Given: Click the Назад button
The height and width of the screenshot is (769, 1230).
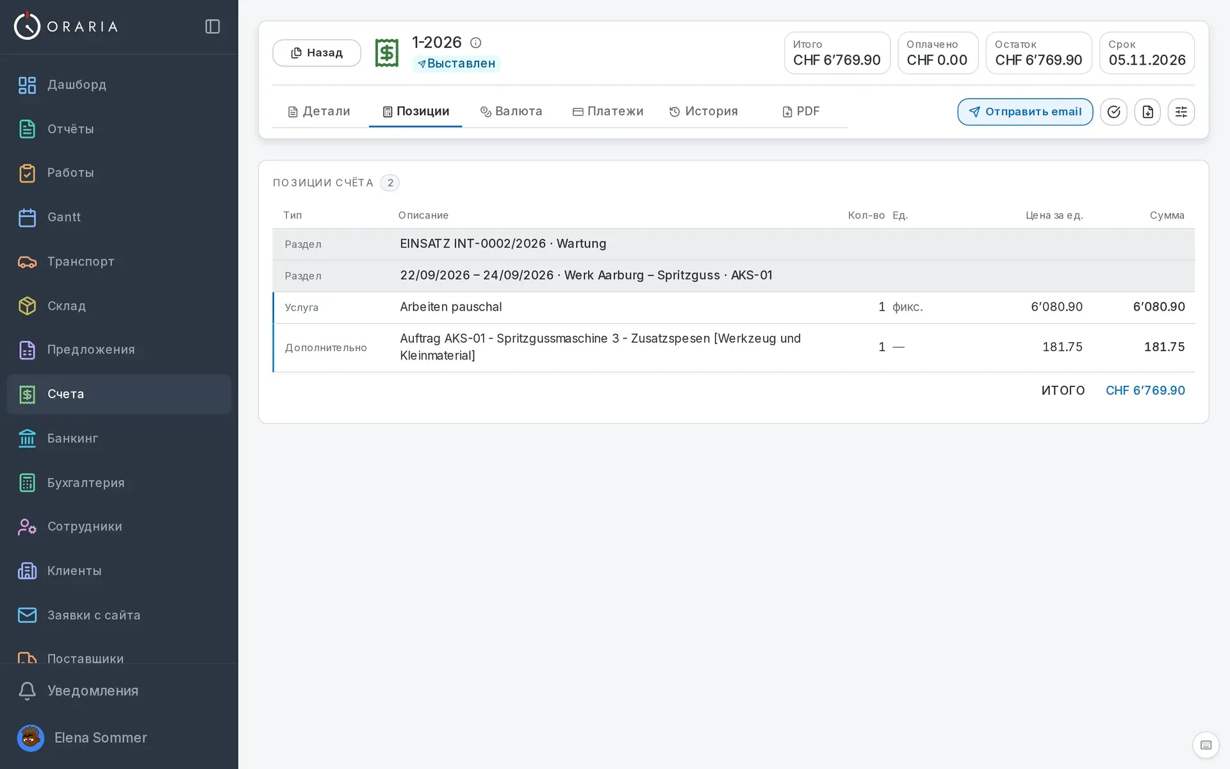Looking at the screenshot, I should click(316, 53).
